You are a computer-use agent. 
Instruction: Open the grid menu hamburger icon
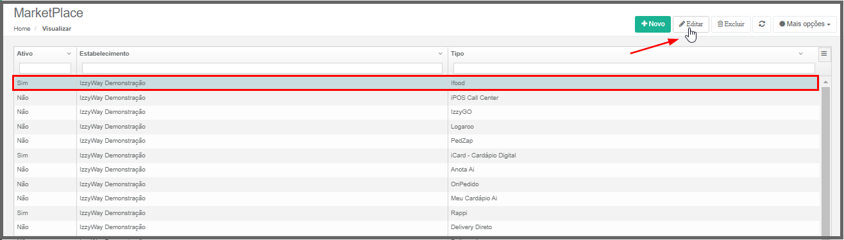824,54
